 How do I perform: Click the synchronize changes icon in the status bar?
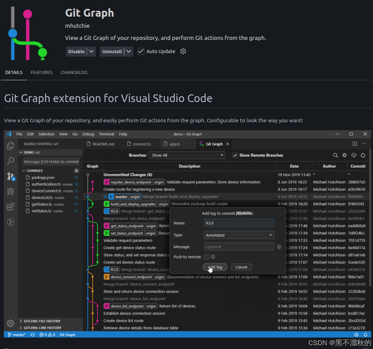click(33, 335)
